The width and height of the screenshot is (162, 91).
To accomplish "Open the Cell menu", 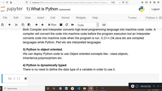I will coord(53,18).
